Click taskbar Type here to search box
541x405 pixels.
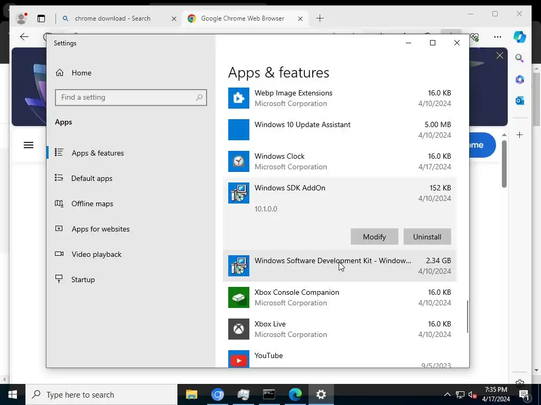101,394
